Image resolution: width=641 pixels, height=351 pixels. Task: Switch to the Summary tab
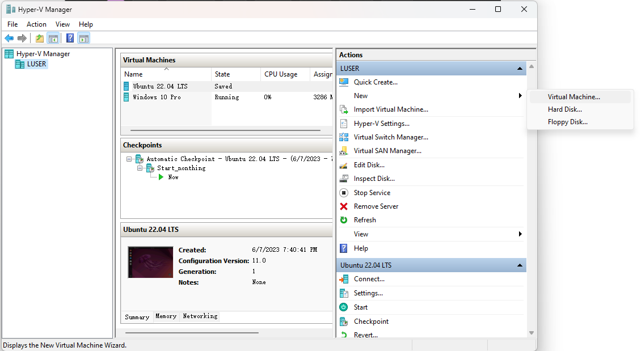137,317
